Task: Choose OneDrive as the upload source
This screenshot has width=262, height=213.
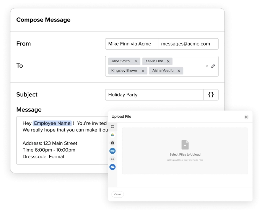Action: 113,166
